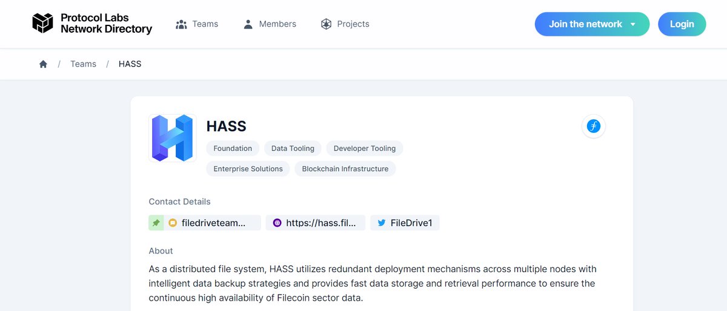Click the Login button
The image size is (727, 311).
tap(682, 24)
